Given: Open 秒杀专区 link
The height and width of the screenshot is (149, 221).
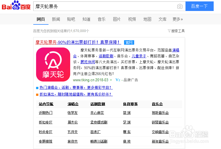Looking at the screenshot, I should click(x=46, y=132).
